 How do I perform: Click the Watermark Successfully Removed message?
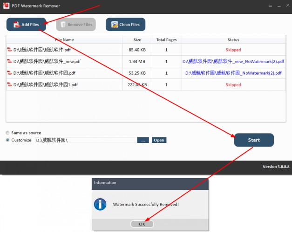tap(146, 204)
